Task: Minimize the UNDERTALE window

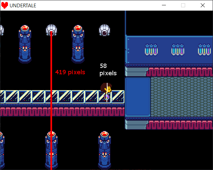Action: click(164, 5)
